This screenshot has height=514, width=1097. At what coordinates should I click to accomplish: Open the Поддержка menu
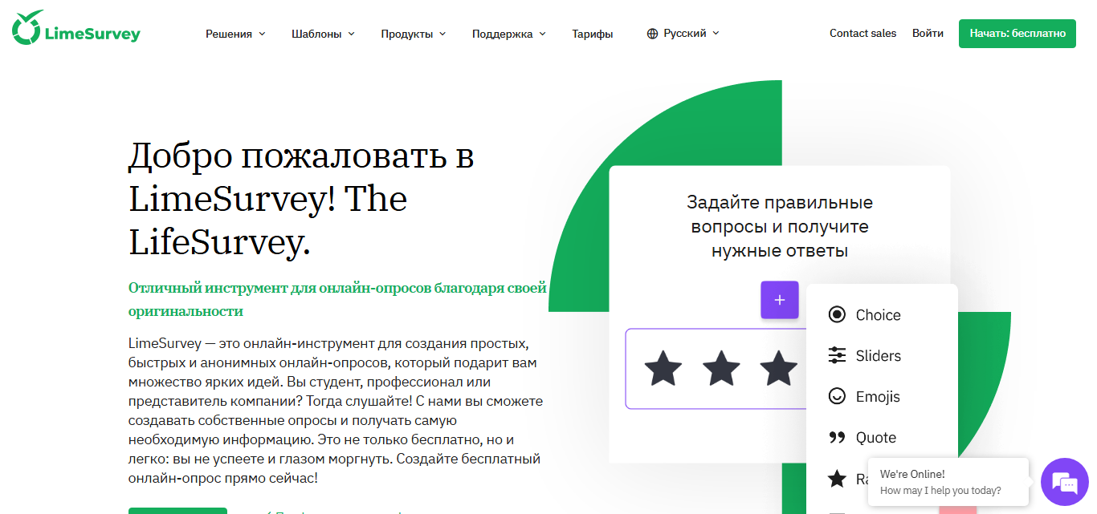pos(502,34)
